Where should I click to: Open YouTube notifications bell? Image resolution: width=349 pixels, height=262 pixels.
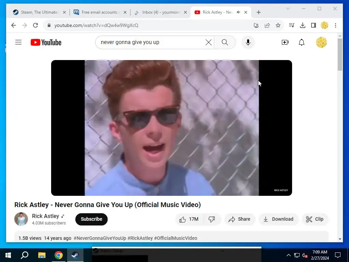coord(302,42)
